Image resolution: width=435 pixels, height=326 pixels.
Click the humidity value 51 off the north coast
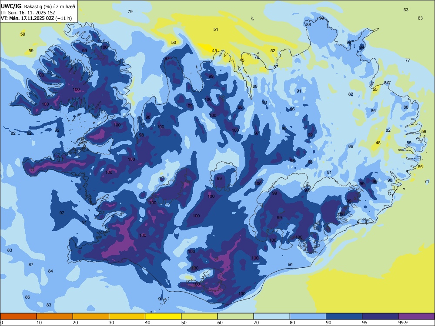216,29
